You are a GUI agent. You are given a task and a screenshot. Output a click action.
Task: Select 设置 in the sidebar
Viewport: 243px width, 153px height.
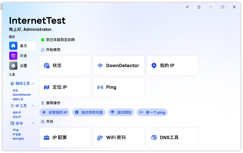[22, 66]
